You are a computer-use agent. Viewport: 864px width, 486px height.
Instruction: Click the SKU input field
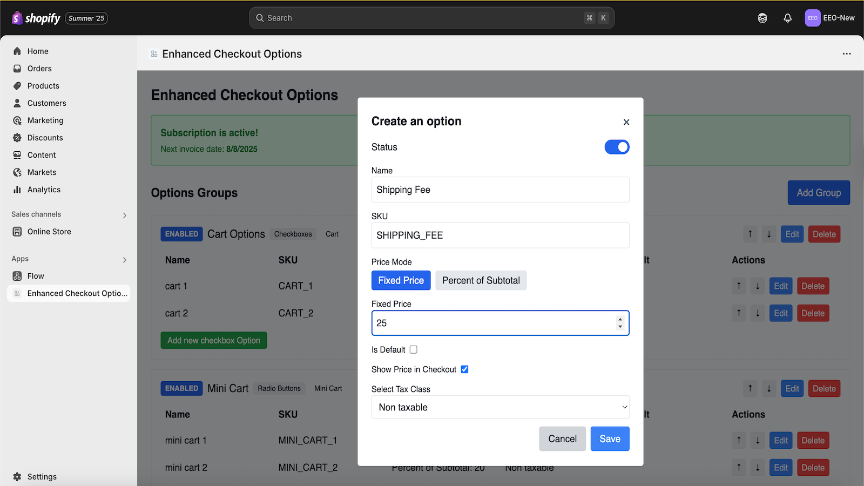click(500, 235)
